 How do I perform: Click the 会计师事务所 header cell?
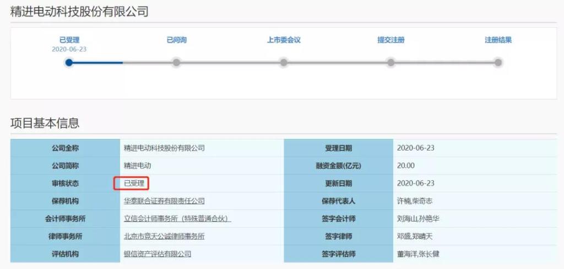[x=65, y=219]
